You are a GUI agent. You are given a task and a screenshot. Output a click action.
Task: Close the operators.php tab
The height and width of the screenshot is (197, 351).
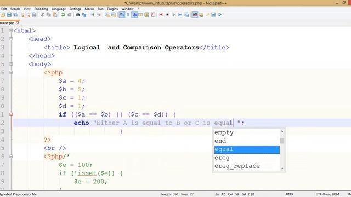click(18, 23)
